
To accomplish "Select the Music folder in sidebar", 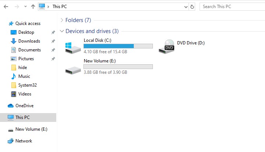I will click(x=24, y=76).
